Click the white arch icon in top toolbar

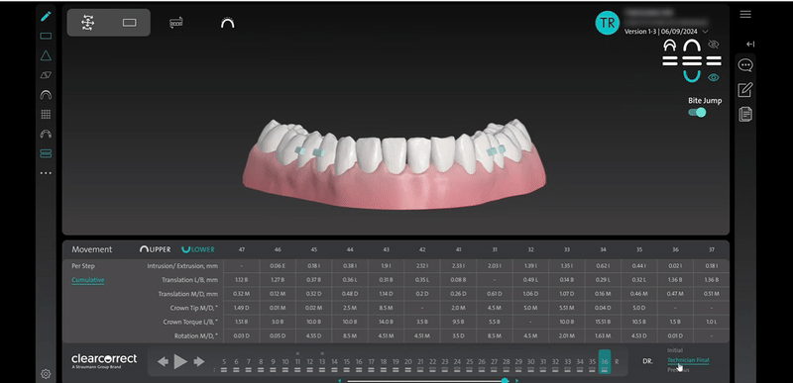pos(228,23)
